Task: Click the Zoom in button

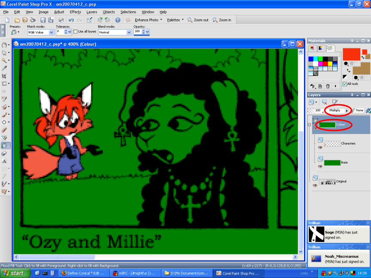Action: 222,20
